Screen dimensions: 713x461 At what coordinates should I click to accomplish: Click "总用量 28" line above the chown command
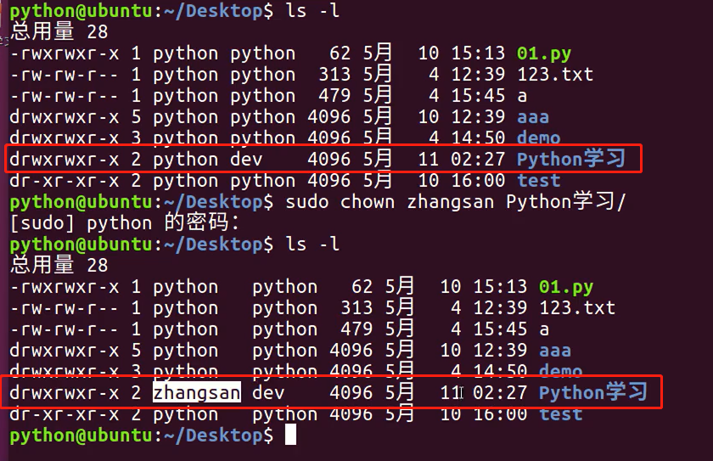click(59, 31)
